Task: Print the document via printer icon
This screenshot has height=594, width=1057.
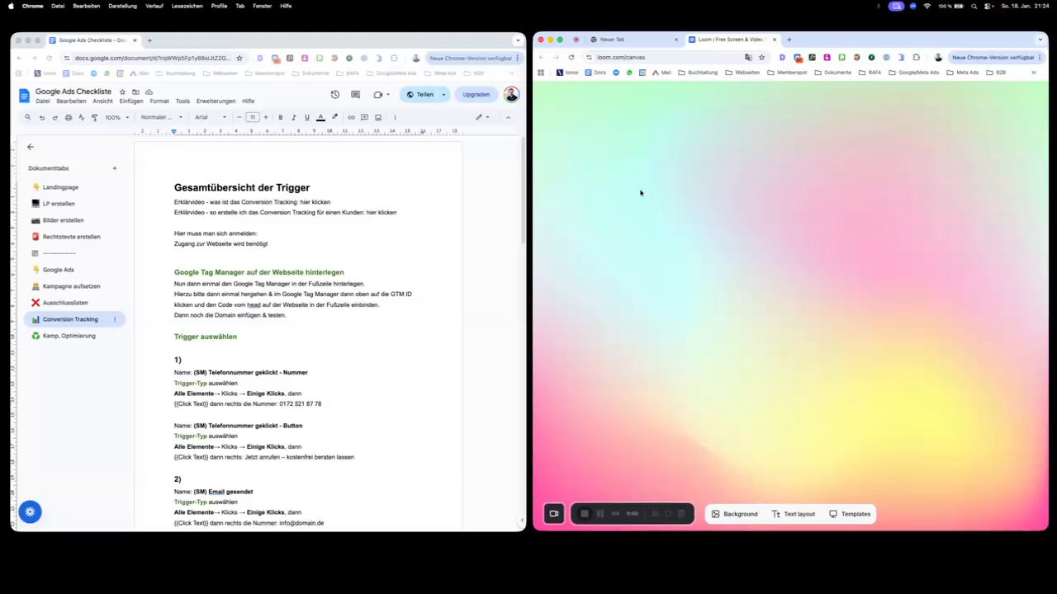Action: (x=69, y=117)
